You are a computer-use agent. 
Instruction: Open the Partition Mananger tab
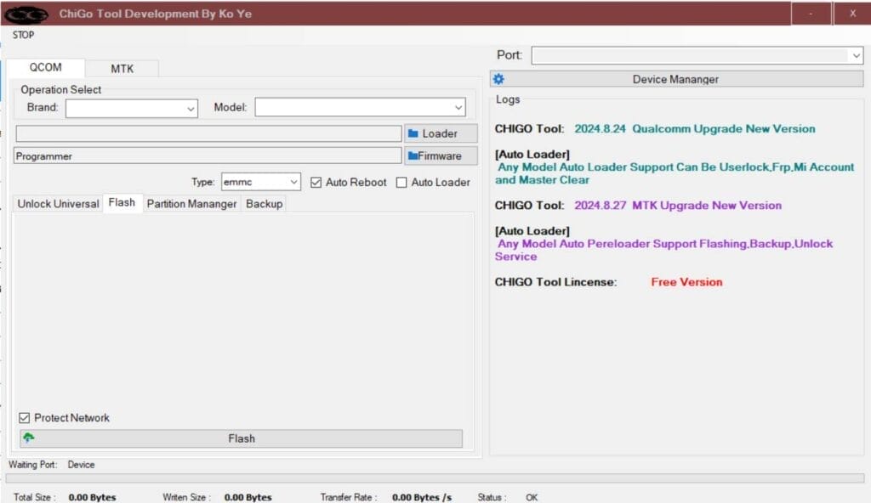(x=191, y=204)
